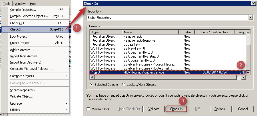Choose Generate Mid-Level Release... entry
The width and height of the screenshot is (257, 116).
pyautogui.click(x=35, y=69)
